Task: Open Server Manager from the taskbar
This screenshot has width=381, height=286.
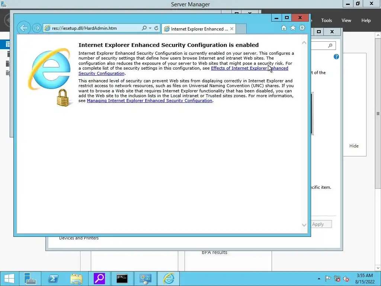Action: tap(30, 279)
